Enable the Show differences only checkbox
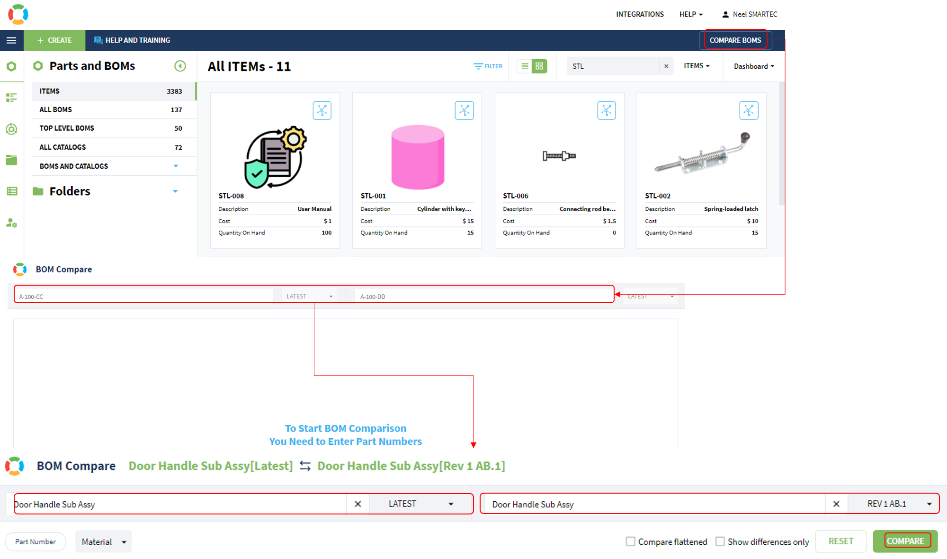 [720, 541]
